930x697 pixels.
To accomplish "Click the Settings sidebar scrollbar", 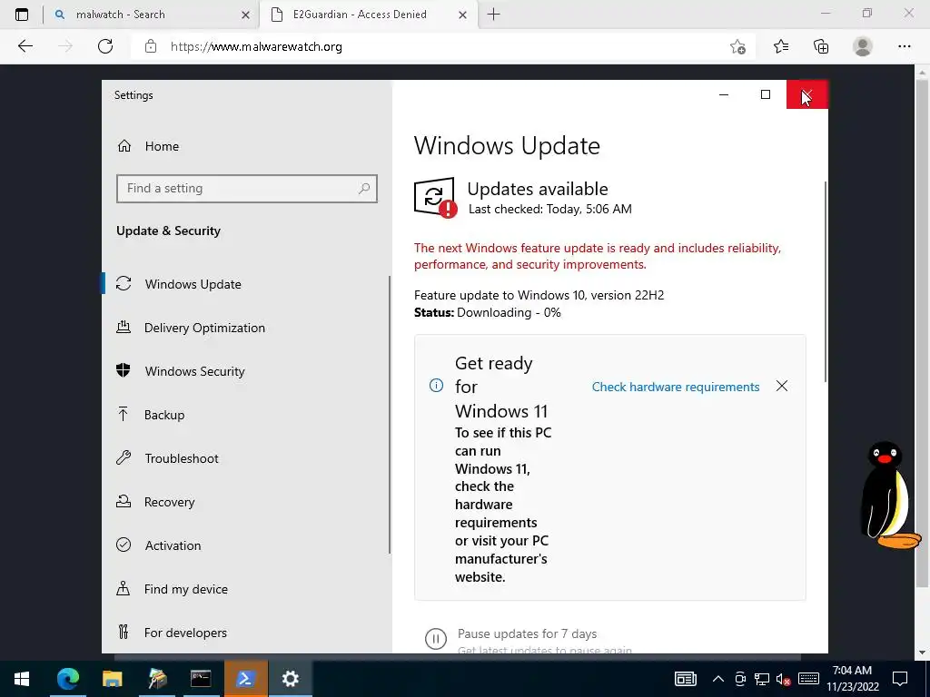I will click(x=390, y=415).
